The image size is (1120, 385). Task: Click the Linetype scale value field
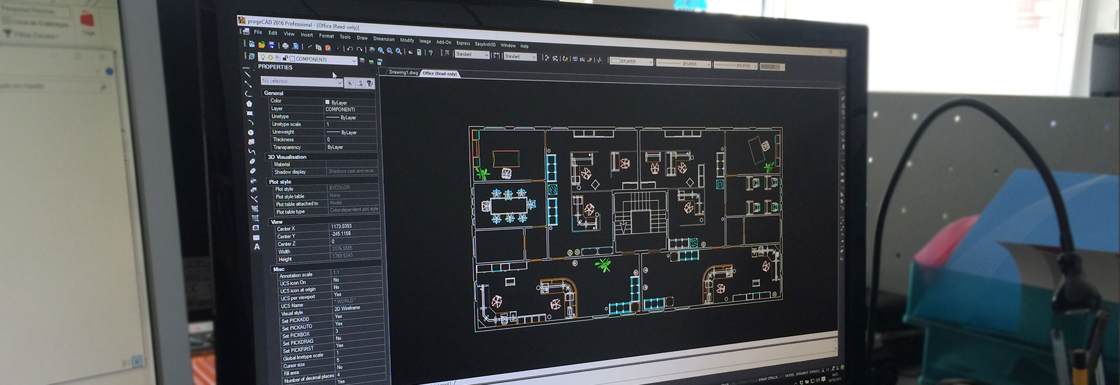[349, 124]
